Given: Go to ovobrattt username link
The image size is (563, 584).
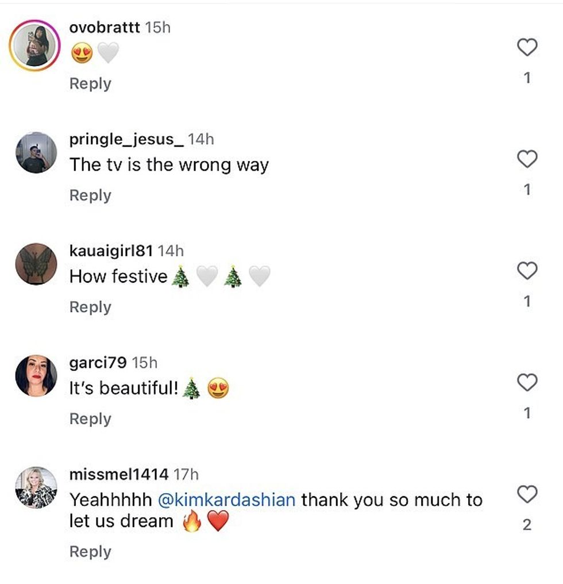Looking at the screenshot, I should (x=105, y=28).
